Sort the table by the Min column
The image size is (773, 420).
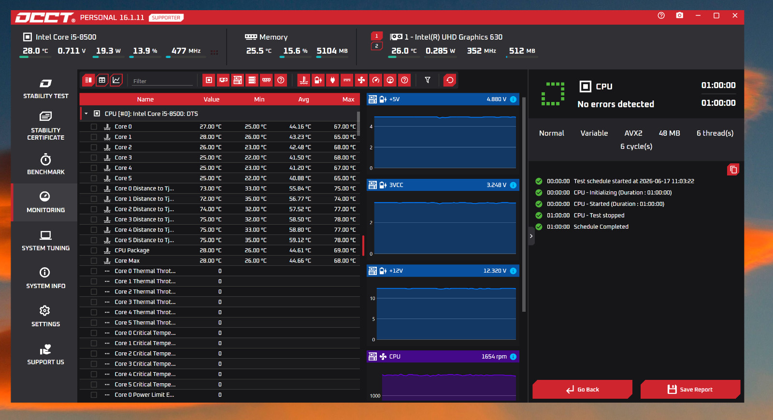(x=259, y=99)
